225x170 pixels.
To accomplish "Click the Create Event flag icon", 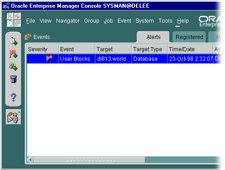I will 14,54.
